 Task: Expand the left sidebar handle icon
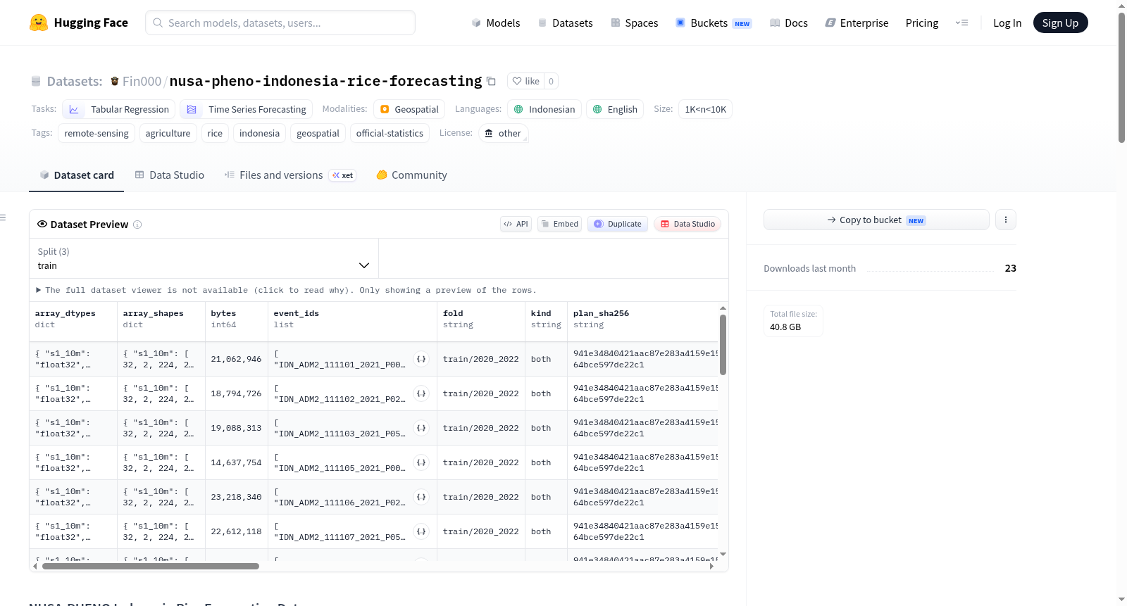(x=3, y=217)
